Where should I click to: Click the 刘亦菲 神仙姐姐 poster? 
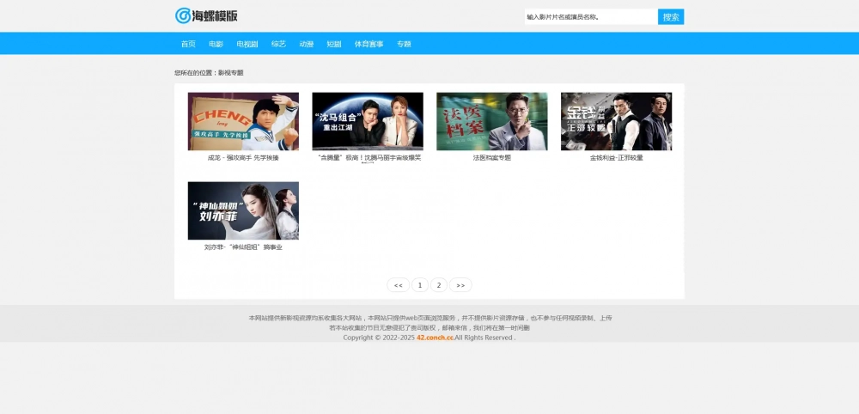[x=243, y=210]
